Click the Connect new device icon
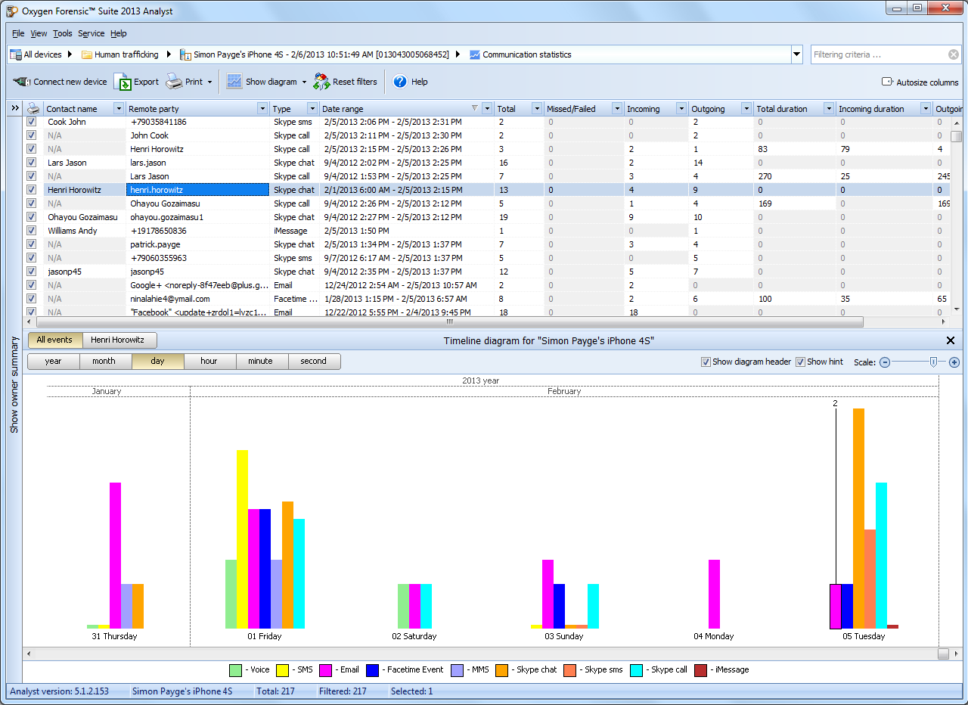 coord(22,82)
